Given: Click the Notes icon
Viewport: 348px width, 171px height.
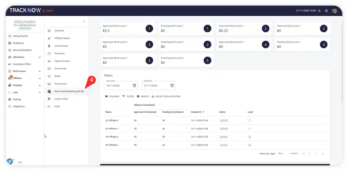Looking at the screenshot, I should (49, 76).
